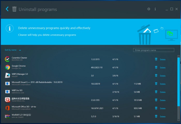Click the Trend Micro Inc. publisher text

(18, 101)
